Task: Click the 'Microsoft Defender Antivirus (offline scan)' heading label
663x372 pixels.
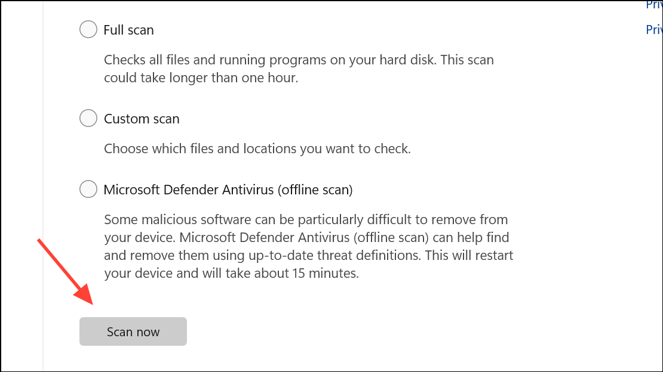Action: pos(228,190)
